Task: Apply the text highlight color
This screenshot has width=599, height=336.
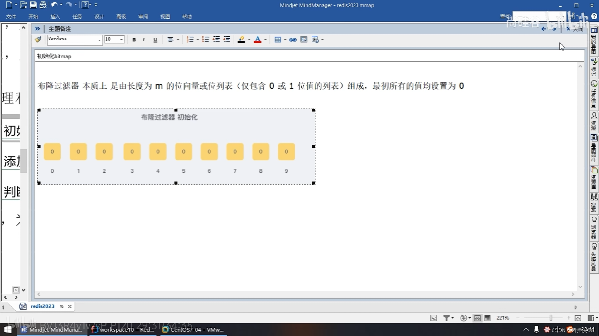Action: point(241,40)
